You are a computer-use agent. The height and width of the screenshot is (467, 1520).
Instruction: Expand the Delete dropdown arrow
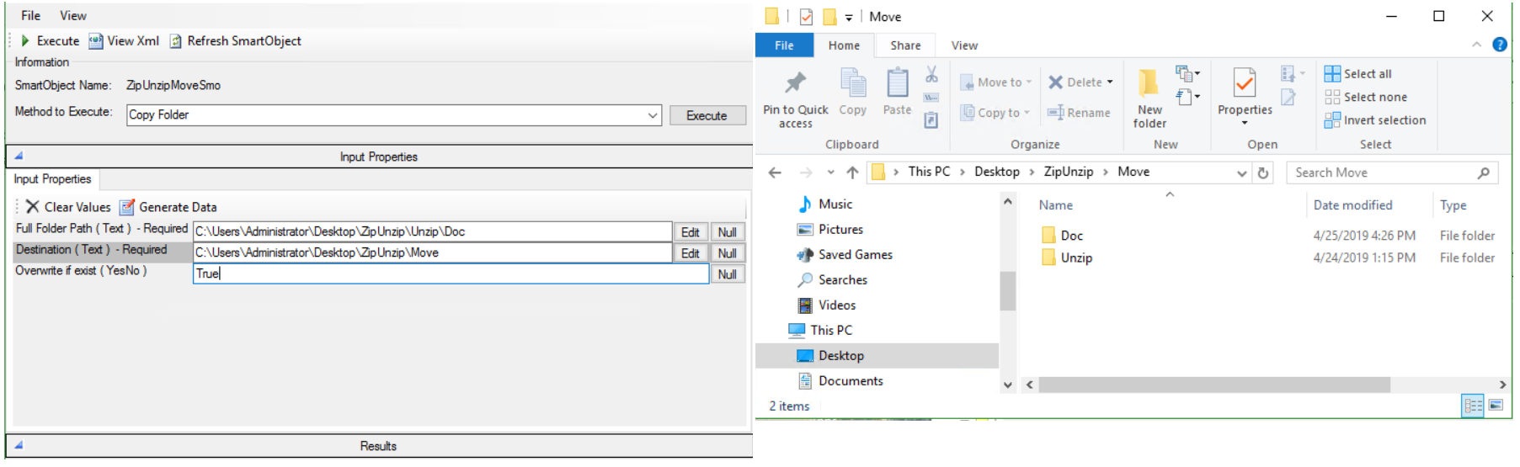(1110, 82)
